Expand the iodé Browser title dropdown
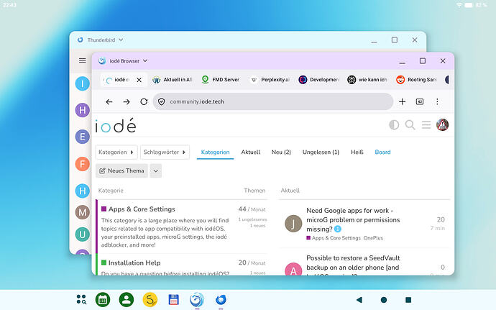 click(145, 61)
